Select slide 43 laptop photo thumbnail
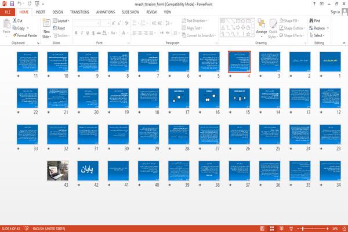348x232 pixels. (57, 171)
